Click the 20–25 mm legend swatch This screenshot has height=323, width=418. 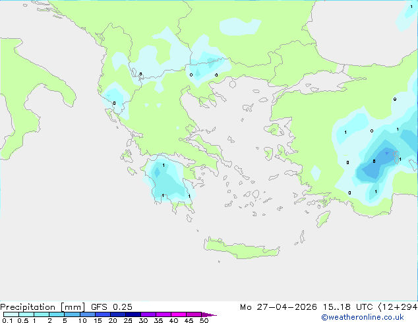[x=117, y=314]
